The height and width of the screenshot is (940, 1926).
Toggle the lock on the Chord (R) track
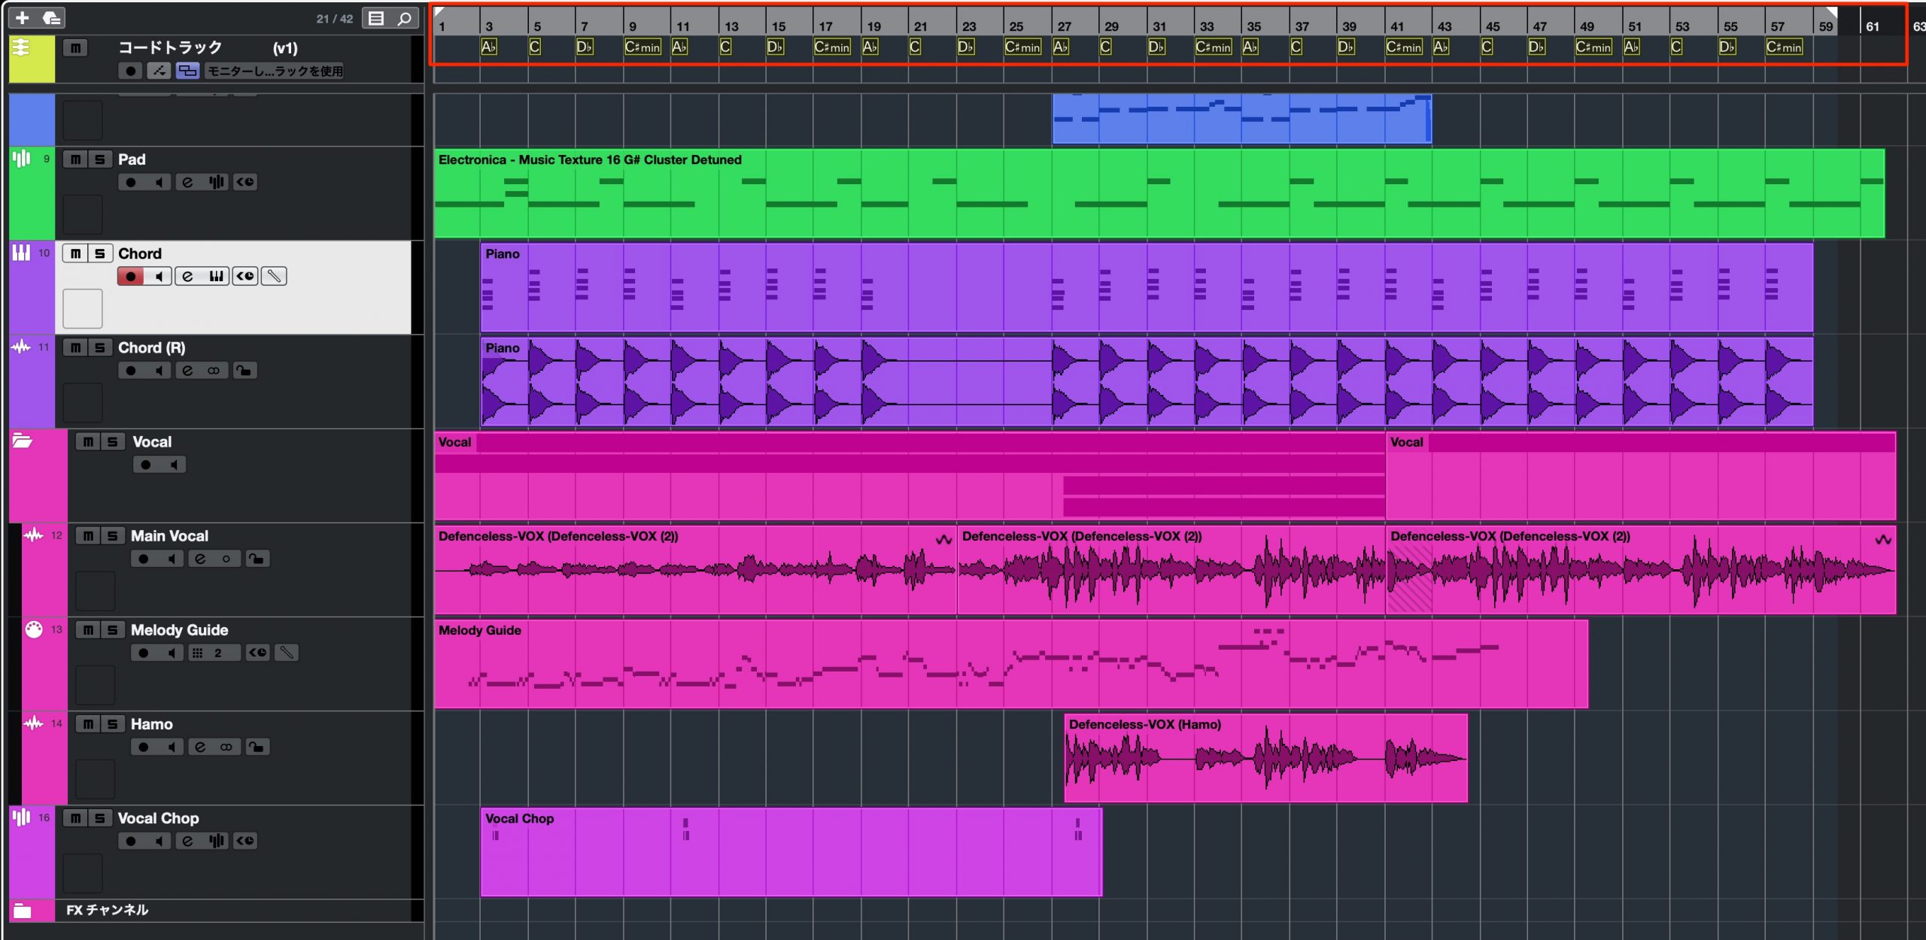tap(245, 370)
